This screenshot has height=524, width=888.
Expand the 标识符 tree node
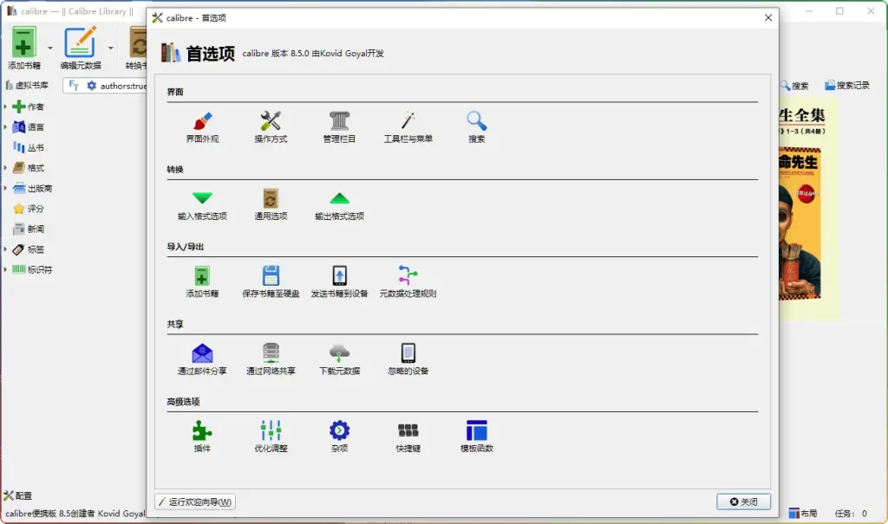click(x=5, y=269)
